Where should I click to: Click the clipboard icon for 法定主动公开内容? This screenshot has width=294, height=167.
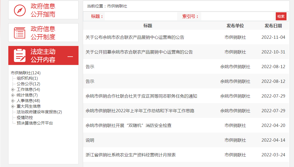[x=20, y=56]
